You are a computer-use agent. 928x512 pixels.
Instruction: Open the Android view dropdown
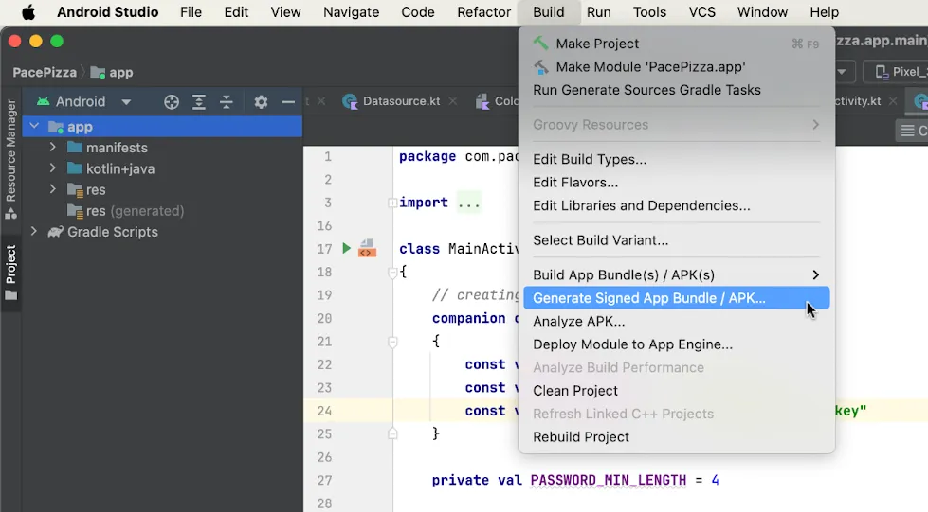[x=126, y=101]
